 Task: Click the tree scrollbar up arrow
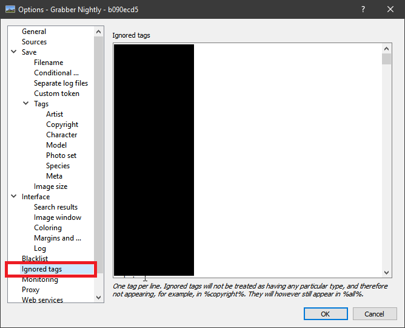[x=98, y=32]
